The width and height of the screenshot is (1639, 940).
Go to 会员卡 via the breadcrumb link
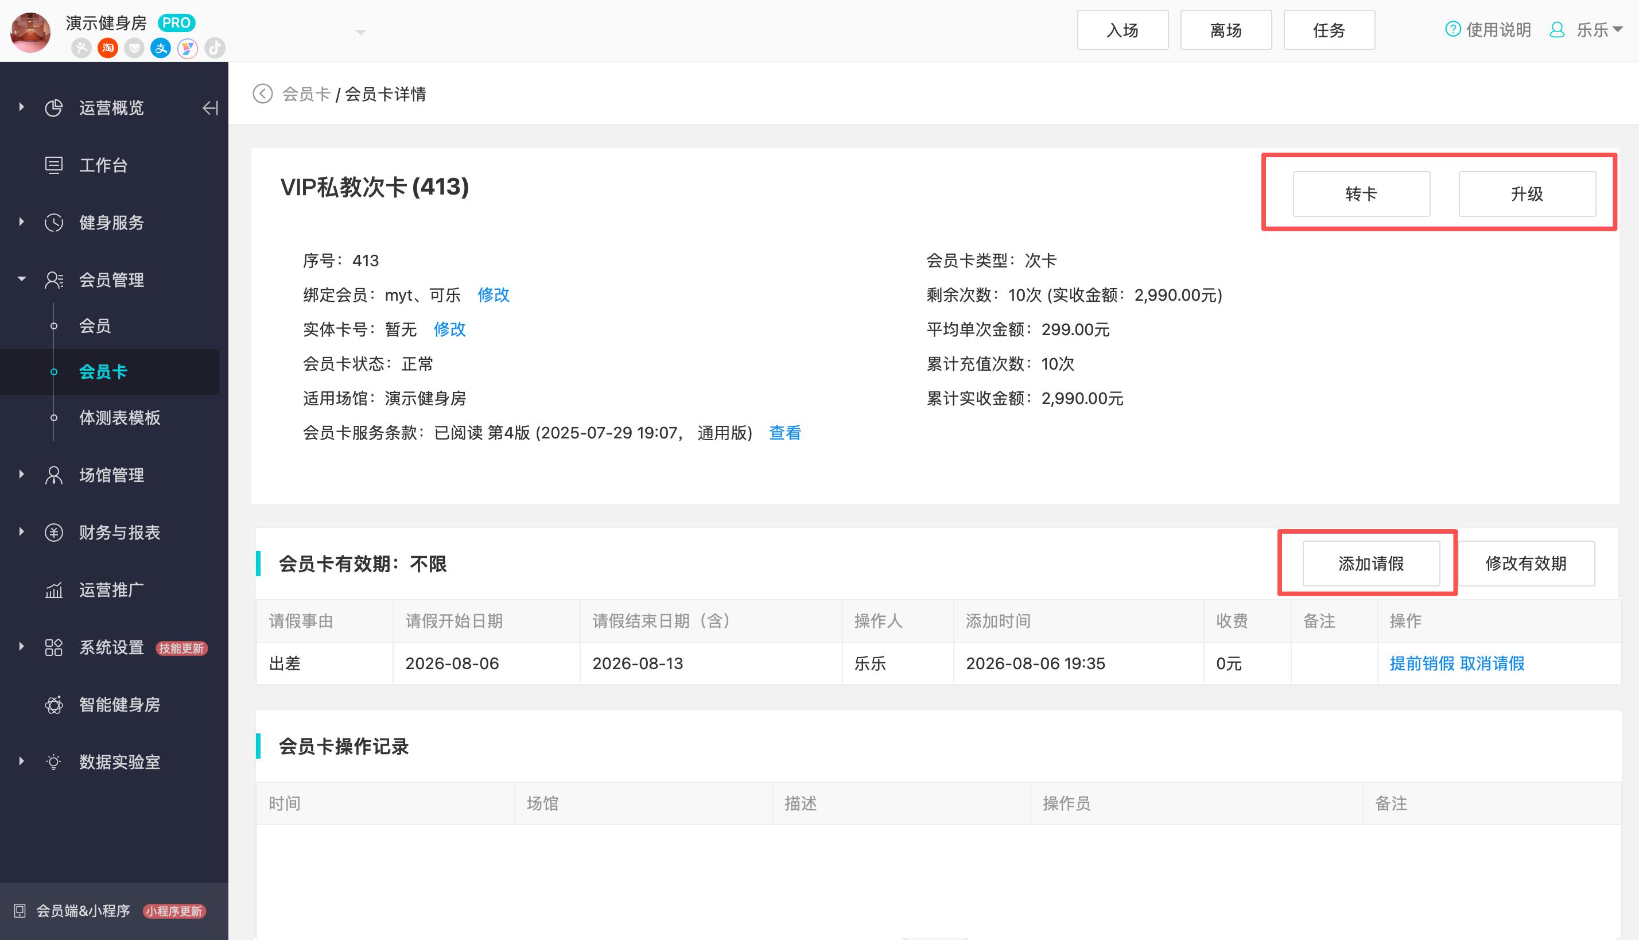point(306,94)
